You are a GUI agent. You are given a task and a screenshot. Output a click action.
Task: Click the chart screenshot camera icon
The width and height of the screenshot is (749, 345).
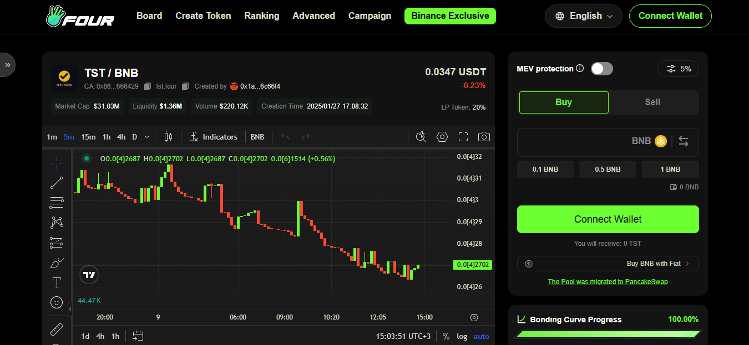[x=484, y=137]
